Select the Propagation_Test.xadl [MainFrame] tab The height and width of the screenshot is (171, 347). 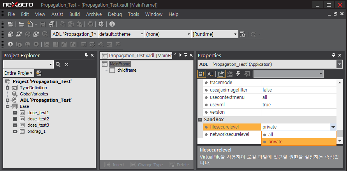click(x=136, y=56)
